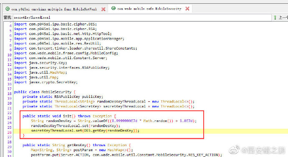Viewport: 288px width, 157px height.
Task: Focus the search field containing secretKeyThreadLocal
Action: tap(142, 17)
